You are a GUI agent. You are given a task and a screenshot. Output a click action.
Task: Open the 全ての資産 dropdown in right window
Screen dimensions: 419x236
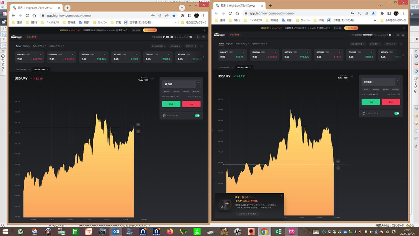[375, 44]
